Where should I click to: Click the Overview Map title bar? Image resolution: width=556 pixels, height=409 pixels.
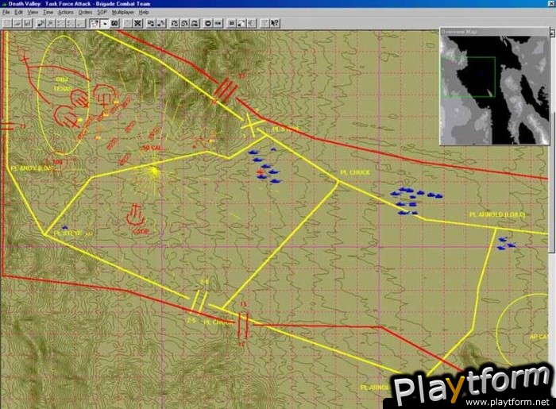coord(494,32)
